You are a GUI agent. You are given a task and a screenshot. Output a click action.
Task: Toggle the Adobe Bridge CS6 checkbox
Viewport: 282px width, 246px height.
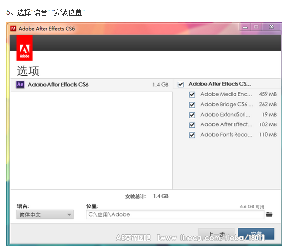click(x=192, y=105)
